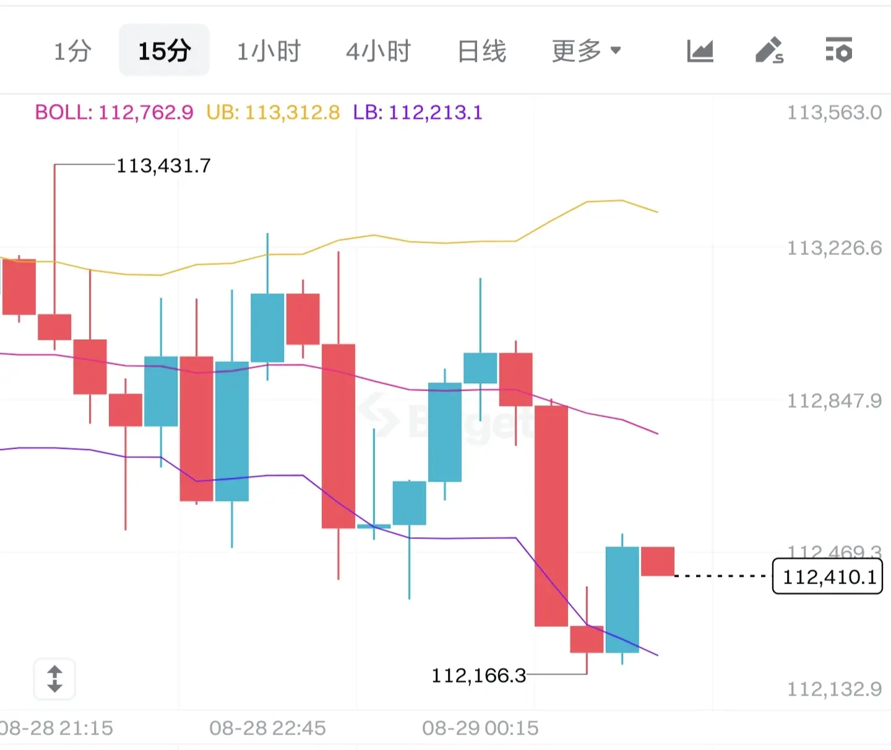
Task: Click the 08-28 22:45 time axis label
Action: point(267,728)
